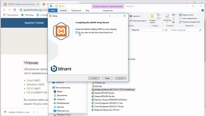The image size is (206, 116).
Task: Collapse the Explorer ribbon with chevron
Action: (199, 10)
